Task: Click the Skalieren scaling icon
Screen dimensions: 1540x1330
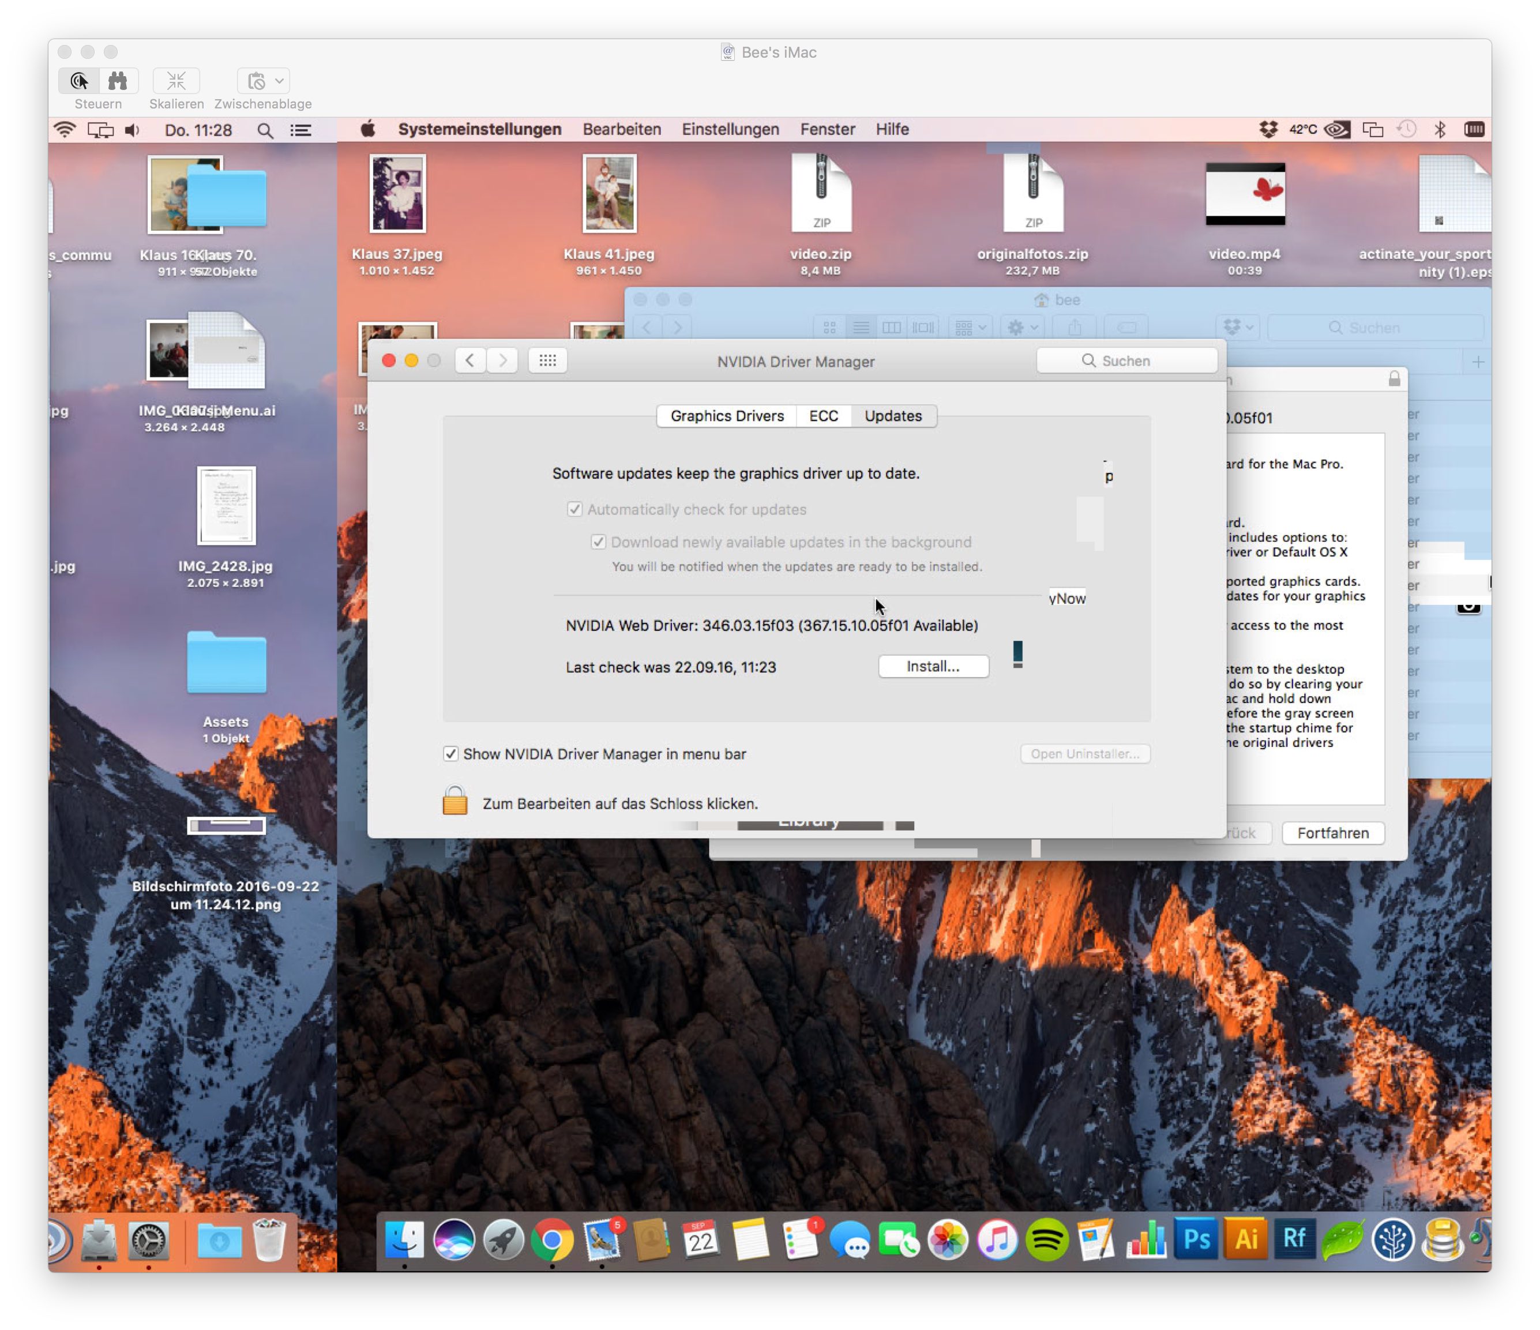Action: click(176, 80)
